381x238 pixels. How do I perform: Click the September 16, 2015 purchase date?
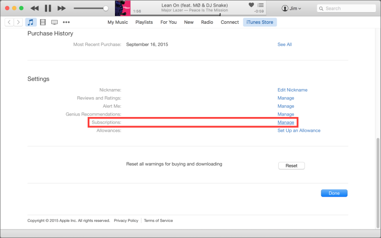[147, 45]
